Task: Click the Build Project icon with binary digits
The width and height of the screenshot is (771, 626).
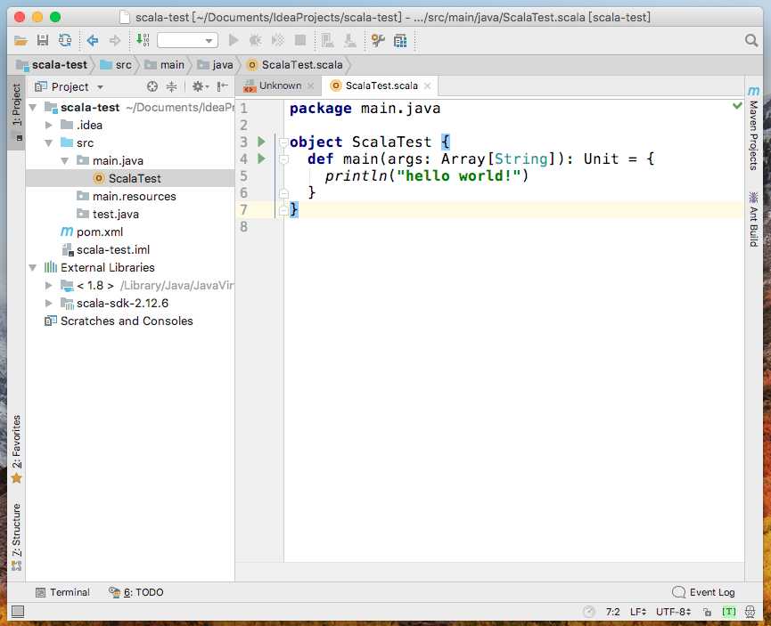Action: 143,40
